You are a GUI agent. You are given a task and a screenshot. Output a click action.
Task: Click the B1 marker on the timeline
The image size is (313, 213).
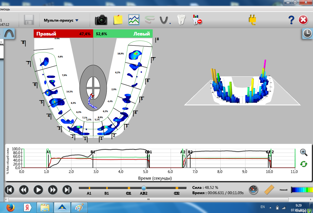click(107, 188)
